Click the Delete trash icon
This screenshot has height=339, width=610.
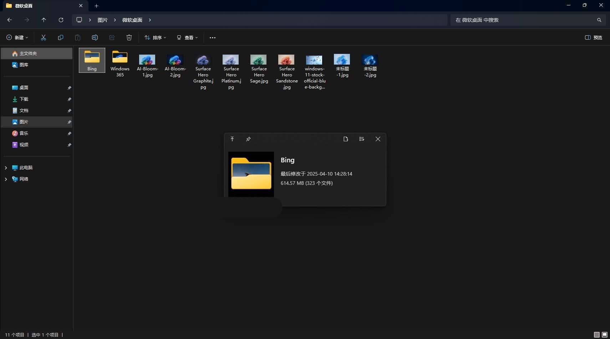(x=129, y=37)
